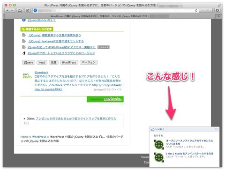Click the 4人が「いいね！」と言っています text

point(185,147)
